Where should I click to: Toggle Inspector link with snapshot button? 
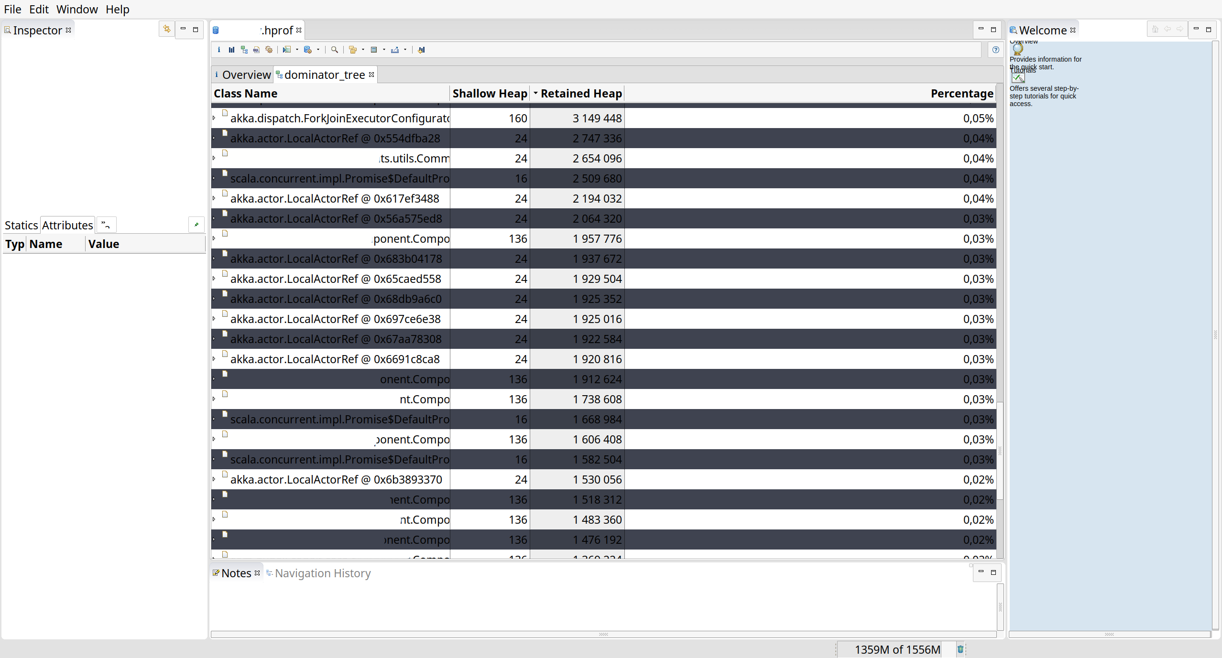click(167, 30)
